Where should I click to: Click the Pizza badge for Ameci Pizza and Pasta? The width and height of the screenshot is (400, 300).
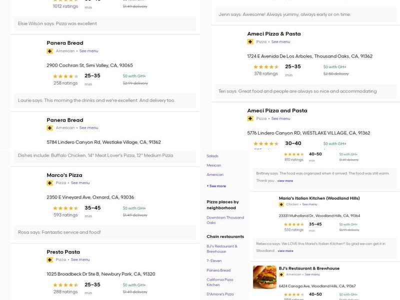click(x=249, y=118)
